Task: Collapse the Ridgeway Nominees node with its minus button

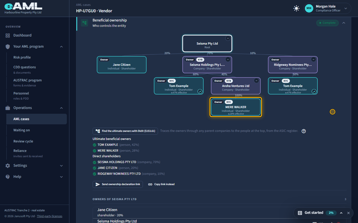Action: point(314,59)
